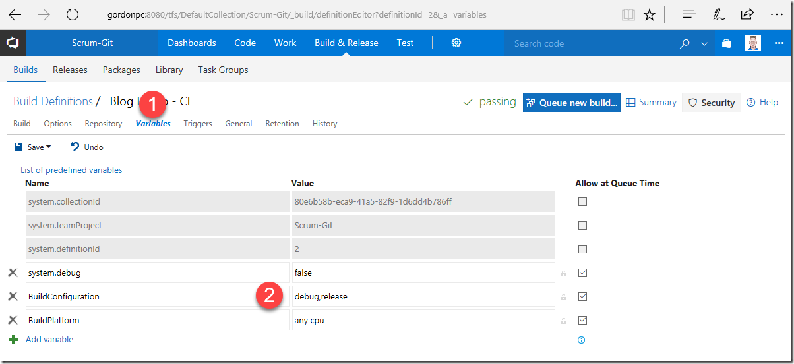Open the Test hub

pos(405,43)
